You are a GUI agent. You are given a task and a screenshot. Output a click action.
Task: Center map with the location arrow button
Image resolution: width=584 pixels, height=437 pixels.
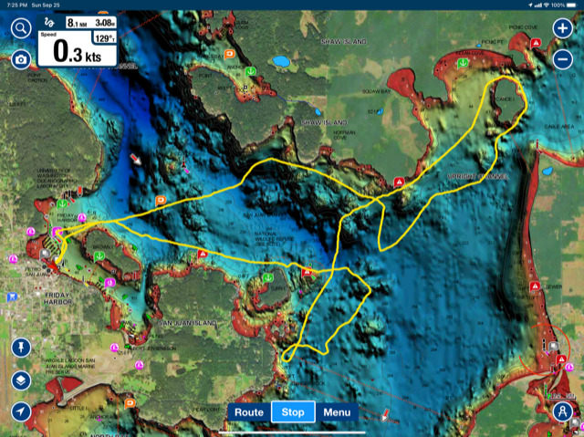(x=21, y=411)
